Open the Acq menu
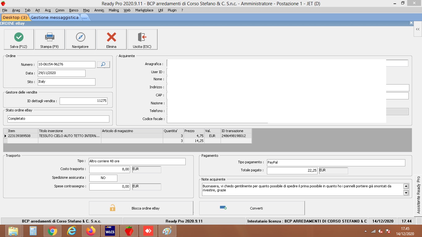 point(48,10)
